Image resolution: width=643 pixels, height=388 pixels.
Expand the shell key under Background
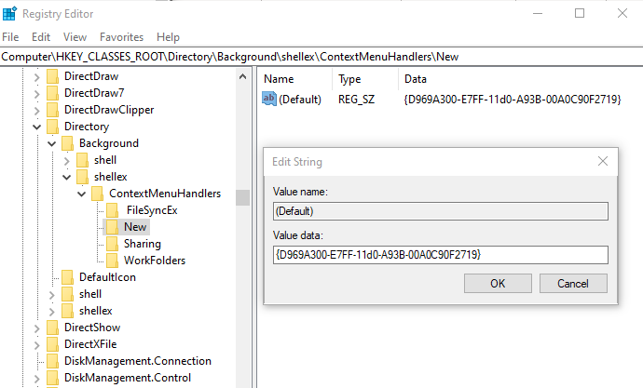click(67, 161)
